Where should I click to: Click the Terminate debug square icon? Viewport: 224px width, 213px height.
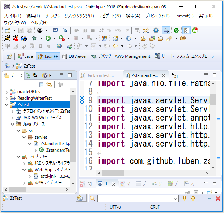coord(93,30)
